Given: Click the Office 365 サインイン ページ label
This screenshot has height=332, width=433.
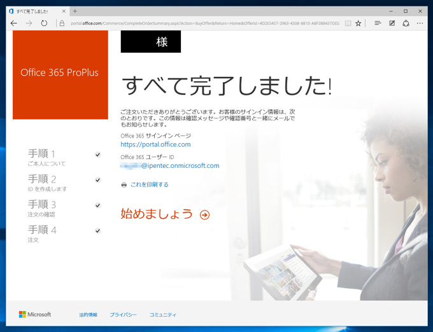Looking at the screenshot, I should click(156, 135).
